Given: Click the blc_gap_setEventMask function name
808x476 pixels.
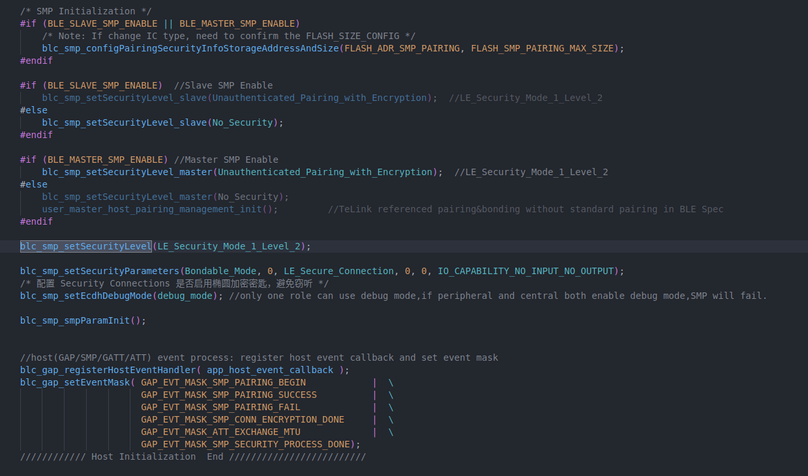Looking at the screenshot, I should pyautogui.click(x=74, y=382).
